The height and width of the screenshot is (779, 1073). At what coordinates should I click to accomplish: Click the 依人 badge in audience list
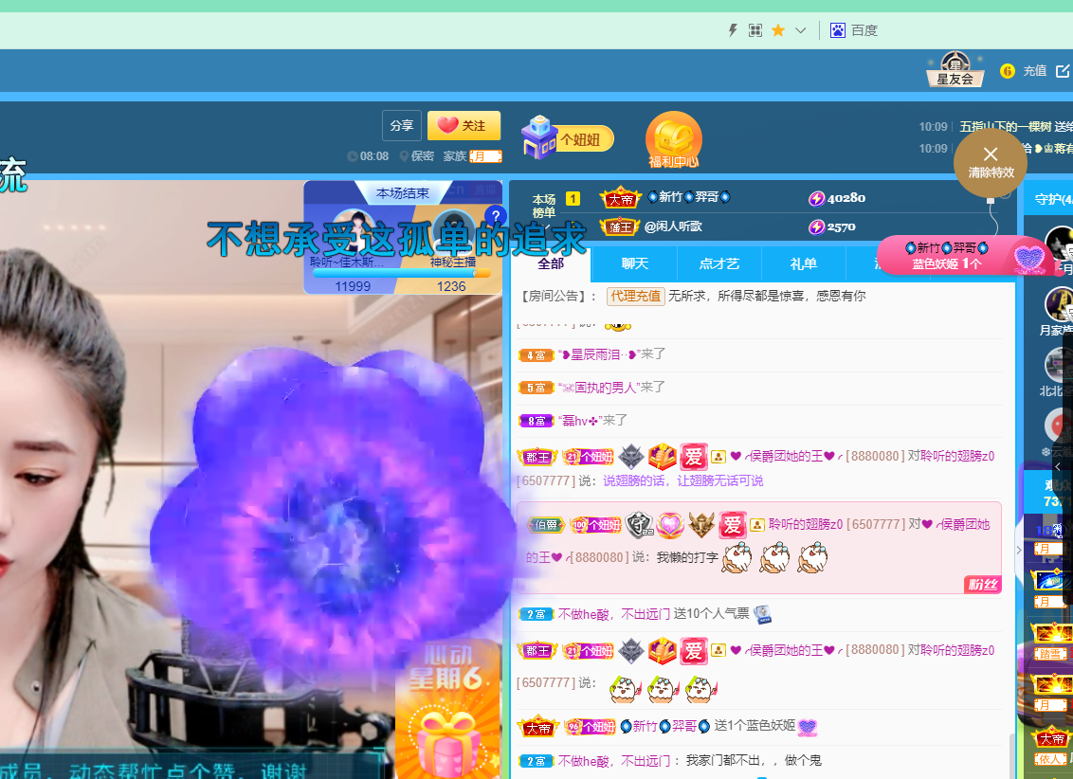pyautogui.click(x=1050, y=759)
